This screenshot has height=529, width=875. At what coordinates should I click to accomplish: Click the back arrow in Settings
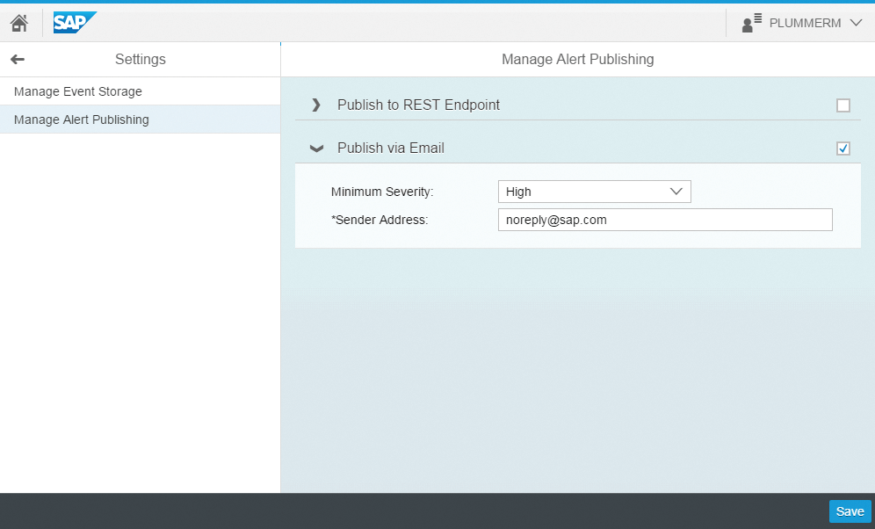coord(18,59)
